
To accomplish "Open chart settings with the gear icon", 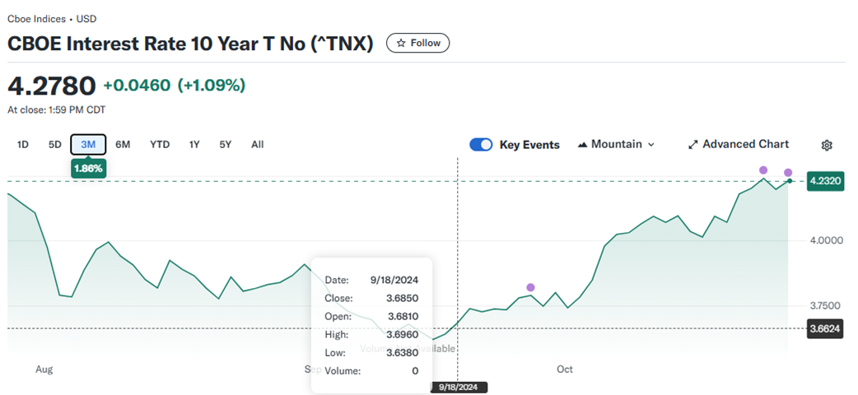I will tap(827, 145).
